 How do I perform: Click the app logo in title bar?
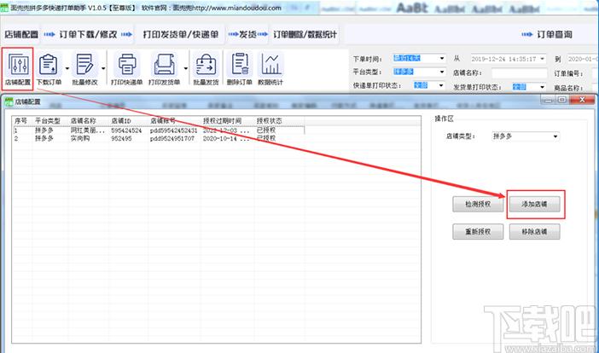click(4, 7)
